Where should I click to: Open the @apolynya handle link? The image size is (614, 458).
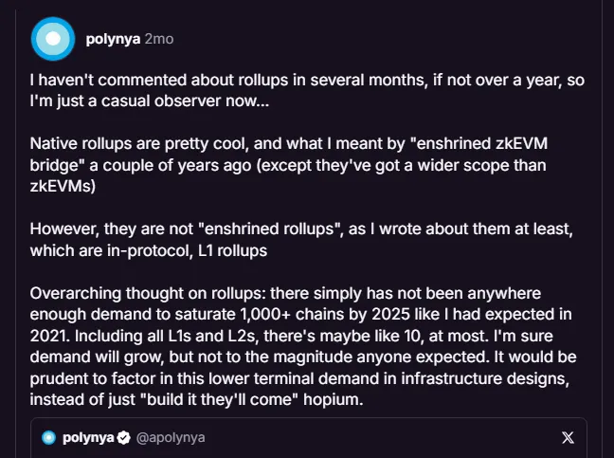pyautogui.click(x=171, y=438)
